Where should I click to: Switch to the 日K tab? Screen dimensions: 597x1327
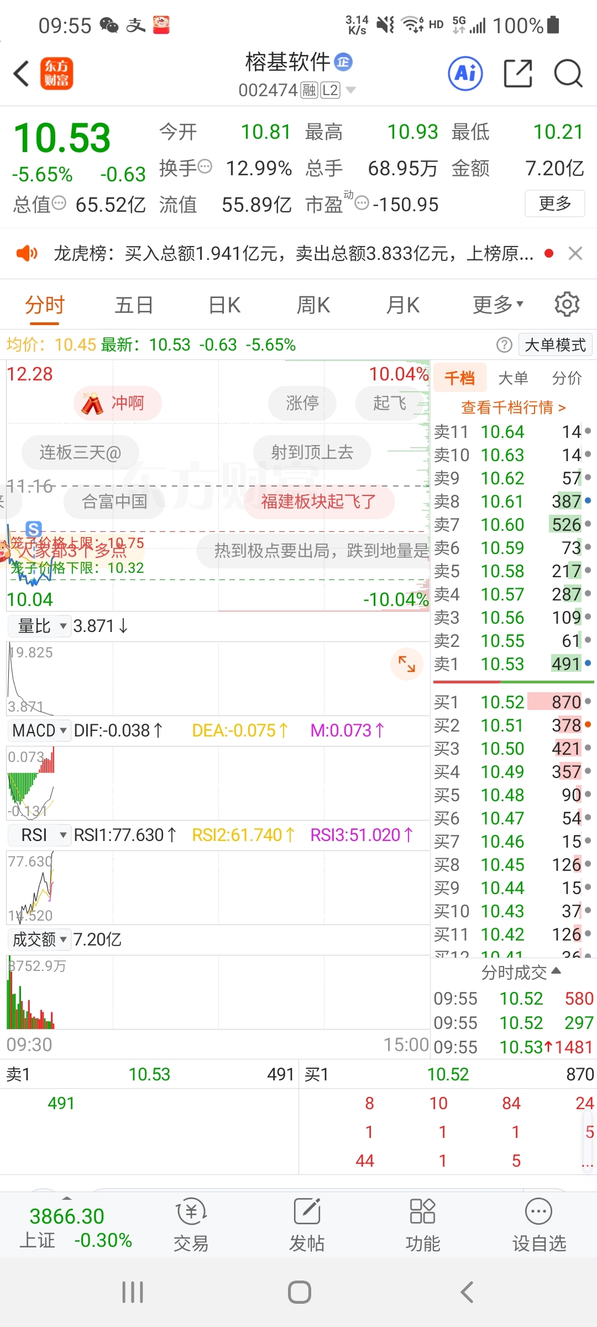click(x=224, y=305)
